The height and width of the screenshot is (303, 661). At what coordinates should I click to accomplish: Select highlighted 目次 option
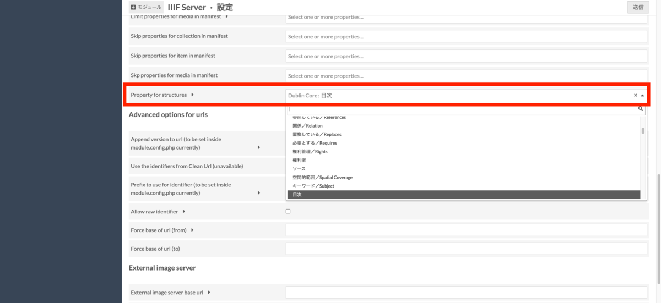[464, 195]
